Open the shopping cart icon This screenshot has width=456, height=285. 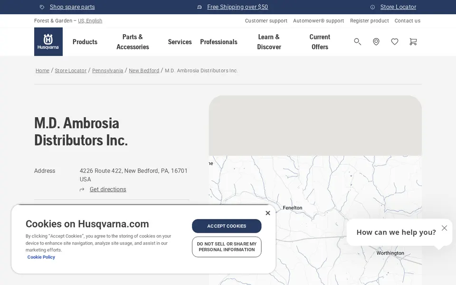pyautogui.click(x=413, y=42)
